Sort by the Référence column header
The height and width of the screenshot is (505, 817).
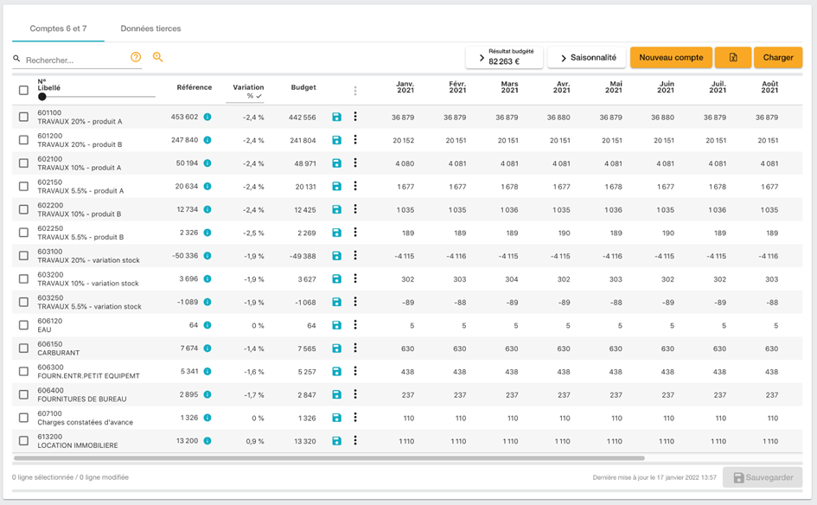[194, 87]
